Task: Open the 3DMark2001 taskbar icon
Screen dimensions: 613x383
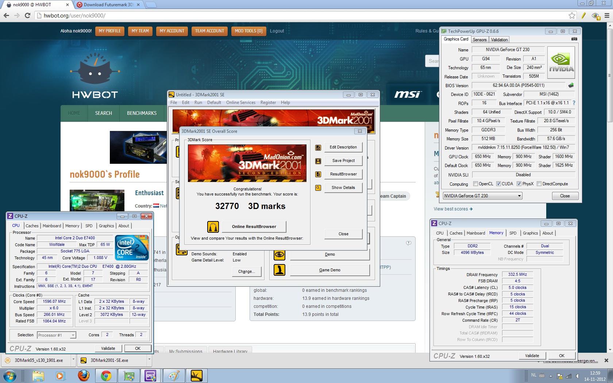Action: (x=196, y=375)
